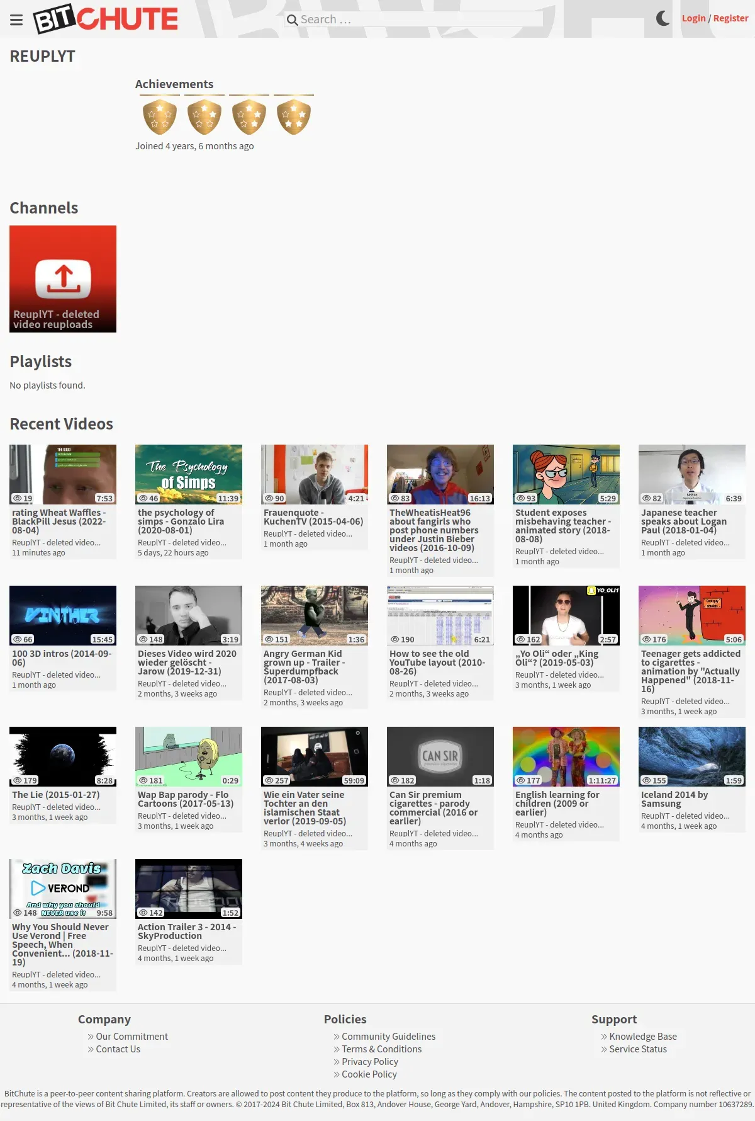Open Contact Us footer link

pos(118,1049)
